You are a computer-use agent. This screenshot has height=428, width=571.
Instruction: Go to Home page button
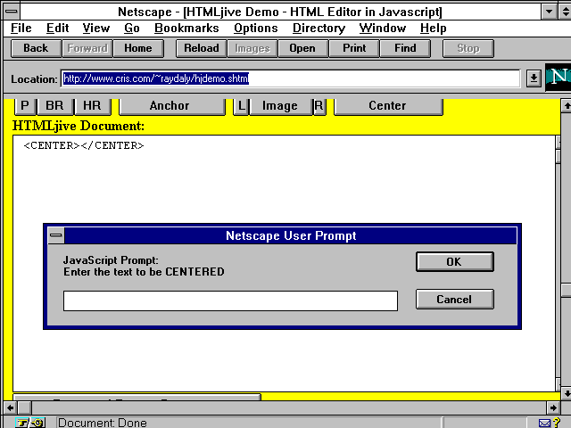pos(138,48)
